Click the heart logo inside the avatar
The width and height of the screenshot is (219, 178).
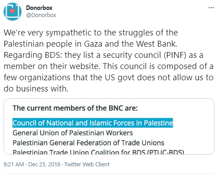point(12,11)
